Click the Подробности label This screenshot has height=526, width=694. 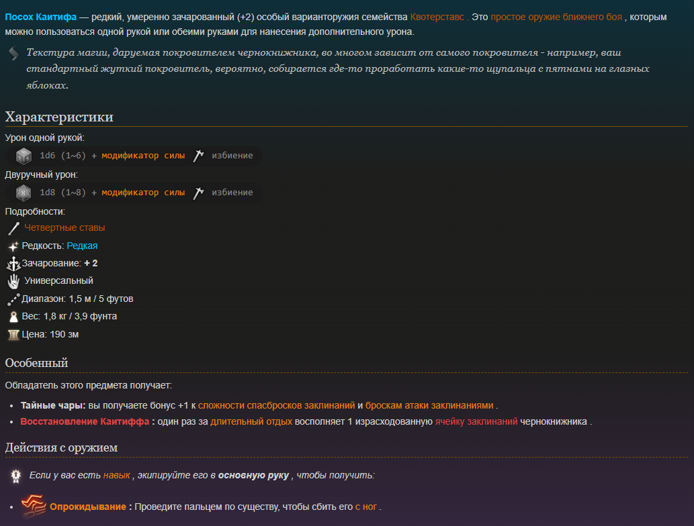pos(35,212)
